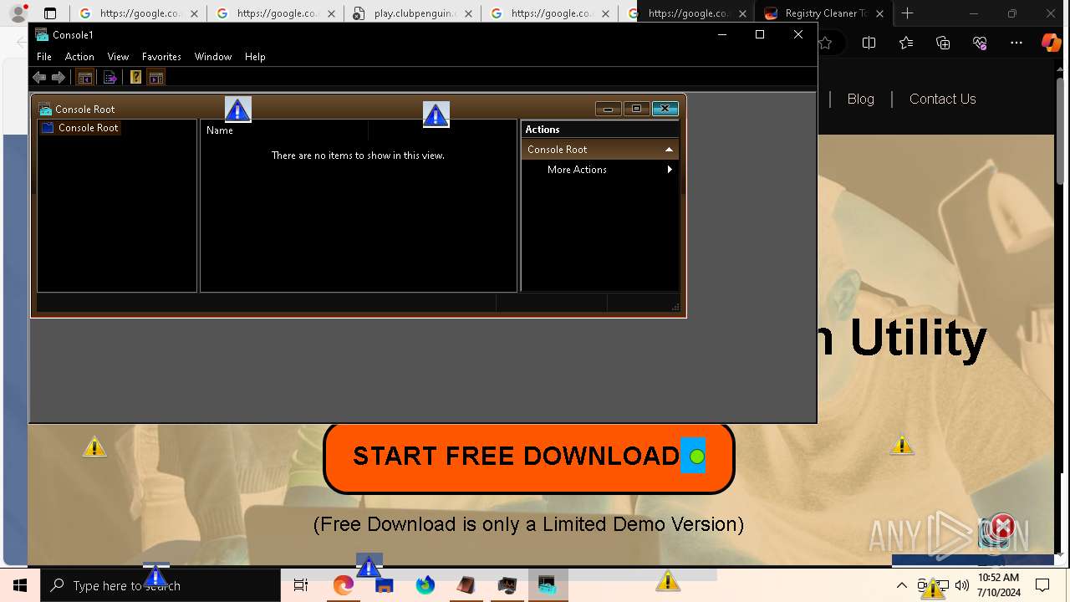The height and width of the screenshot is (602, 1070).
Task: Open Task View from taskbar
Action: coord(301,585)
